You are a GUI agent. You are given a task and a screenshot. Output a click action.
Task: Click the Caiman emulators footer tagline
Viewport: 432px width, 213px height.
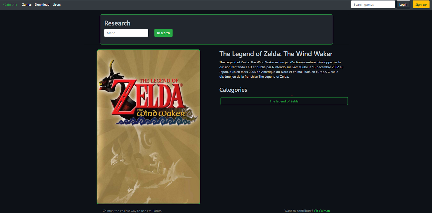click(x=132, y=211)
